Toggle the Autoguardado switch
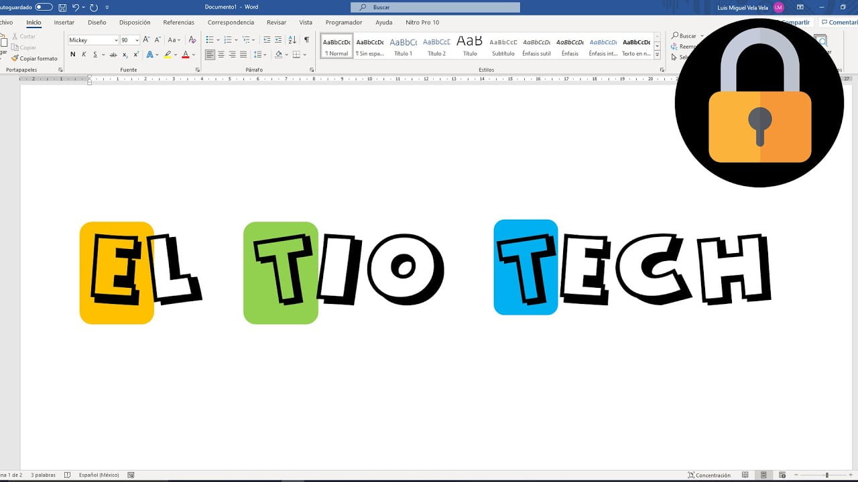Screen dimensions: 858x482 44,7
